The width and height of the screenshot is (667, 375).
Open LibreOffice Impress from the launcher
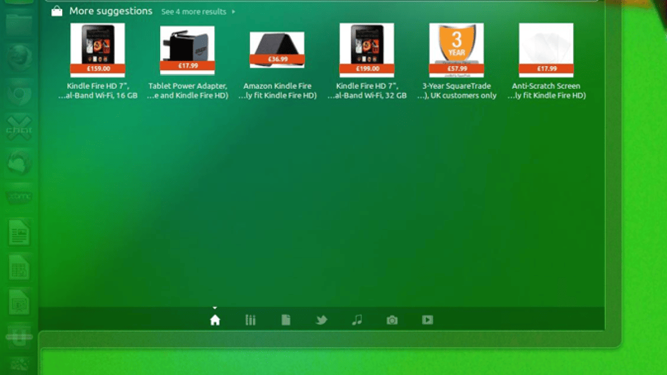(x=19, y=303)
